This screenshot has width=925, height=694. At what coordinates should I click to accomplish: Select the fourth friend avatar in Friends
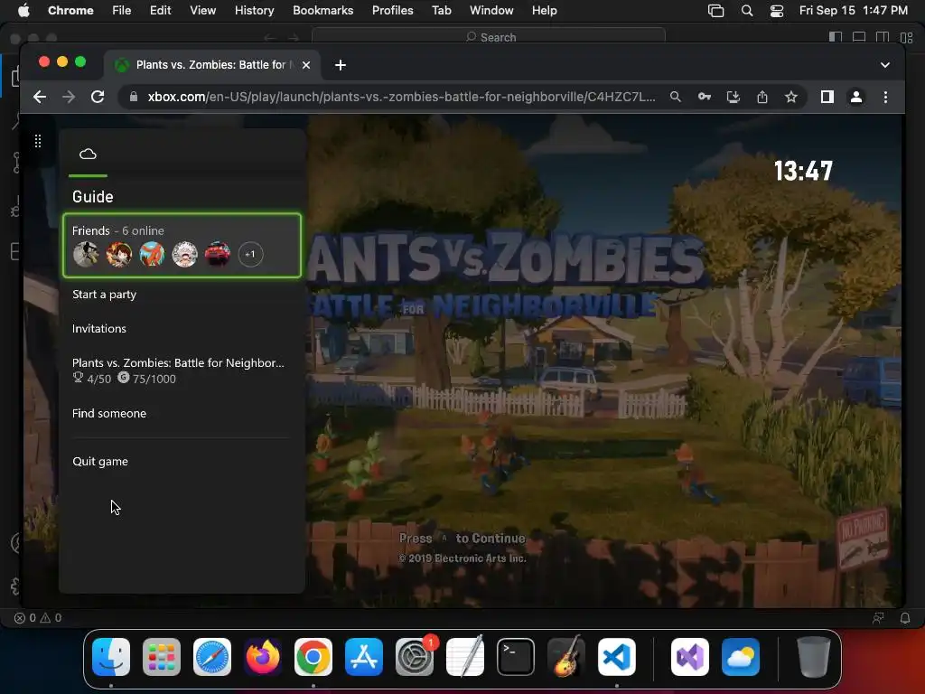tap(184, 254)
